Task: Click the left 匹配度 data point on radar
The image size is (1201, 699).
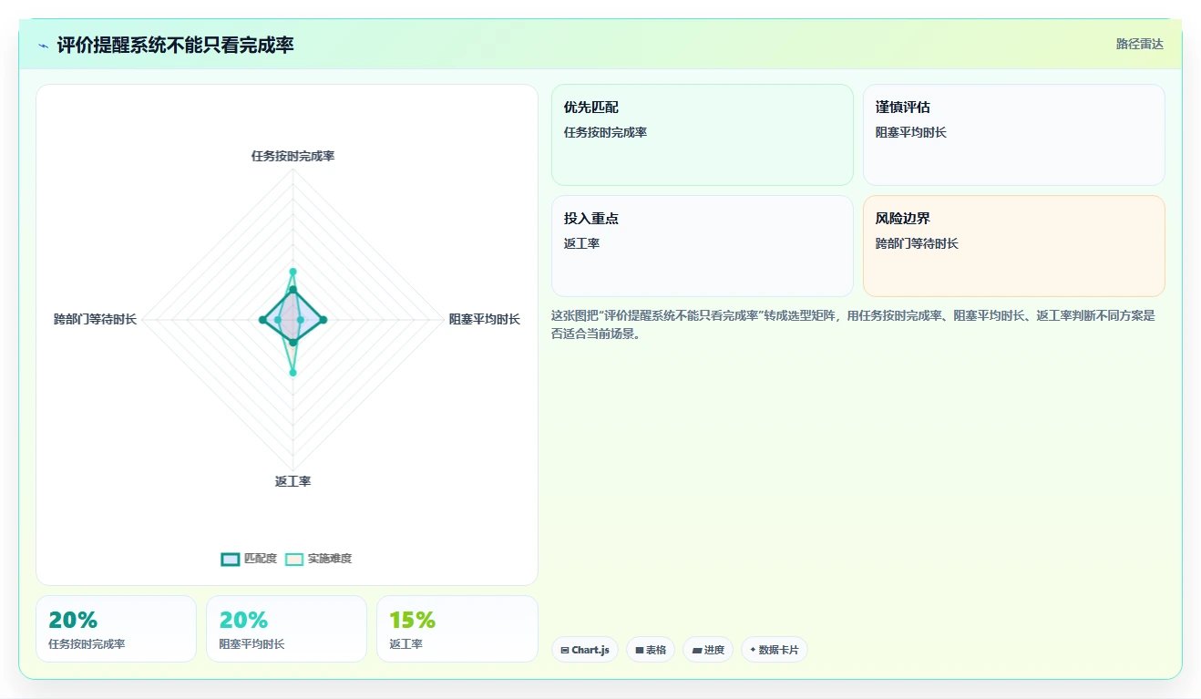Action: pos(262,319)
